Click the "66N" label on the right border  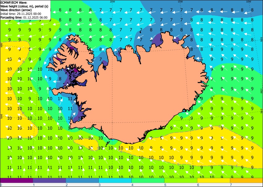(261, 39)
